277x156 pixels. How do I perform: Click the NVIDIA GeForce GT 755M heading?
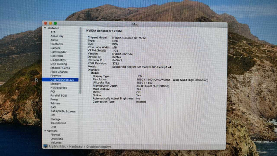(x=104, y=31)
